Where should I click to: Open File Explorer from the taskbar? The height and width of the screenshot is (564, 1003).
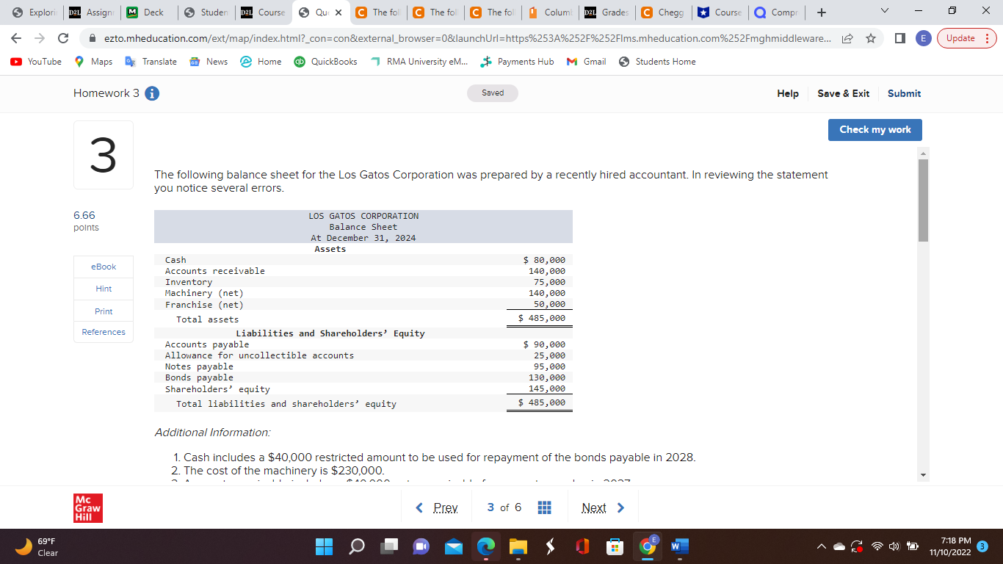click(519, 547)
